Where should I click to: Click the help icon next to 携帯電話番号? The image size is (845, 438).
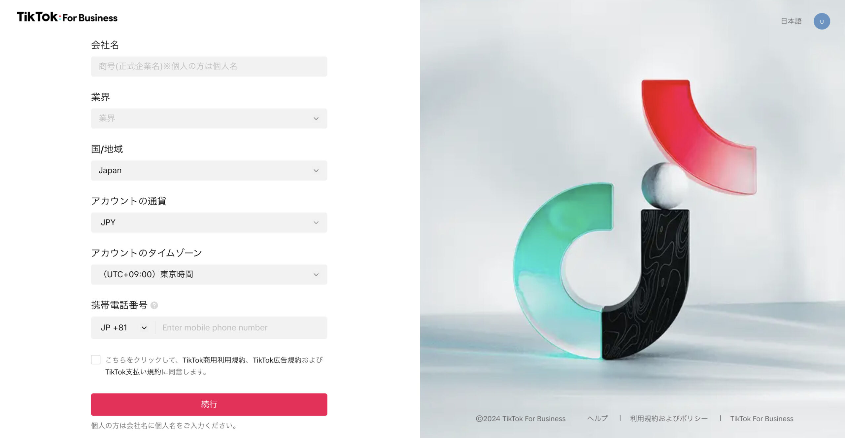tap(154, 305)
